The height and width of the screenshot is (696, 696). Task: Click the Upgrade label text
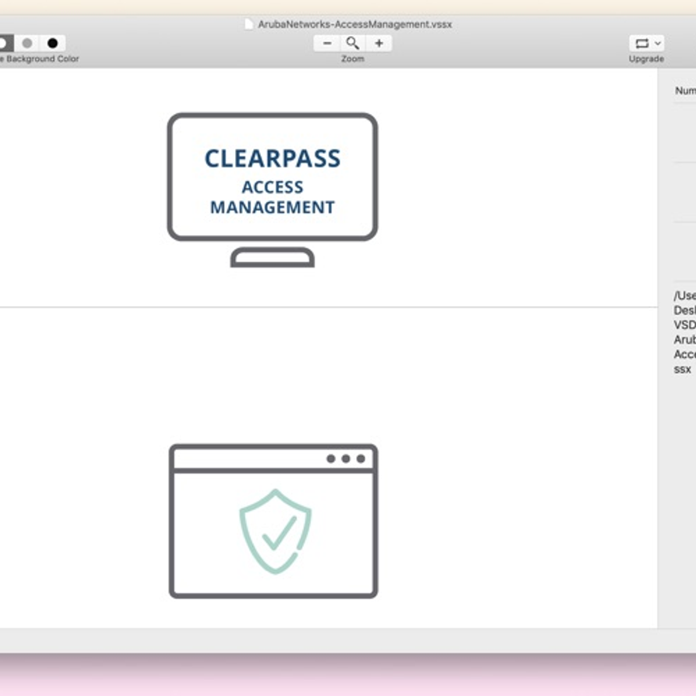646,59
